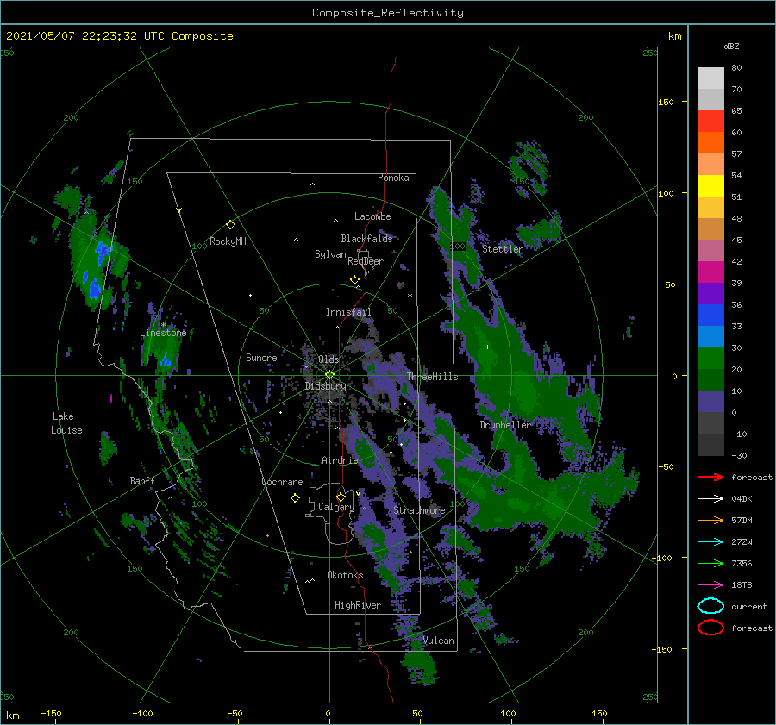The width and height of the screenshot is (776, 725).
Task: Click the Composite_Reflectivity title
Action: point(388,13)
